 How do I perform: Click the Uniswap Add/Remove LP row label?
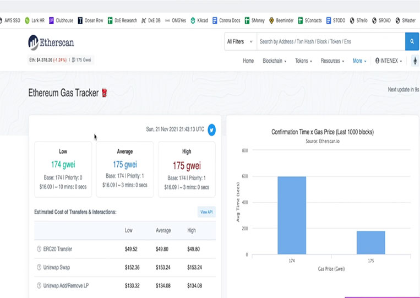[66, 286]
